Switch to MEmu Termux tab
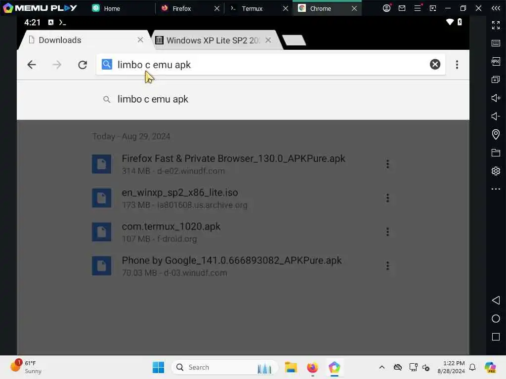This screenshot has width=506, height=379. [252, 8]
